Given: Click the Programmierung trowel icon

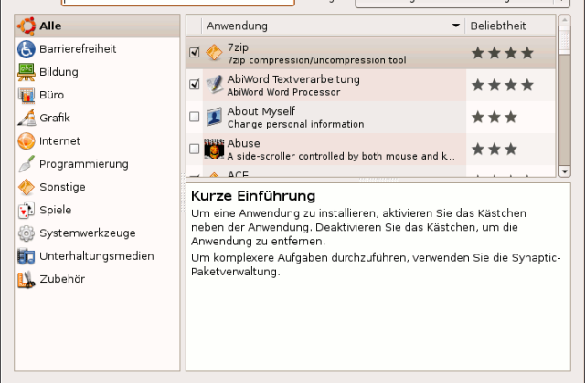Looking at the screenshot, I should click(x=27, y=164).
